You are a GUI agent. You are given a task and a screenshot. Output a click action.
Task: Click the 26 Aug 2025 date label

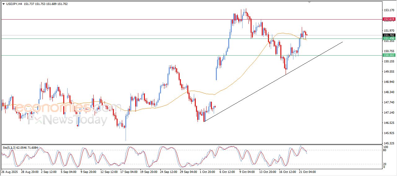(10, 172)
